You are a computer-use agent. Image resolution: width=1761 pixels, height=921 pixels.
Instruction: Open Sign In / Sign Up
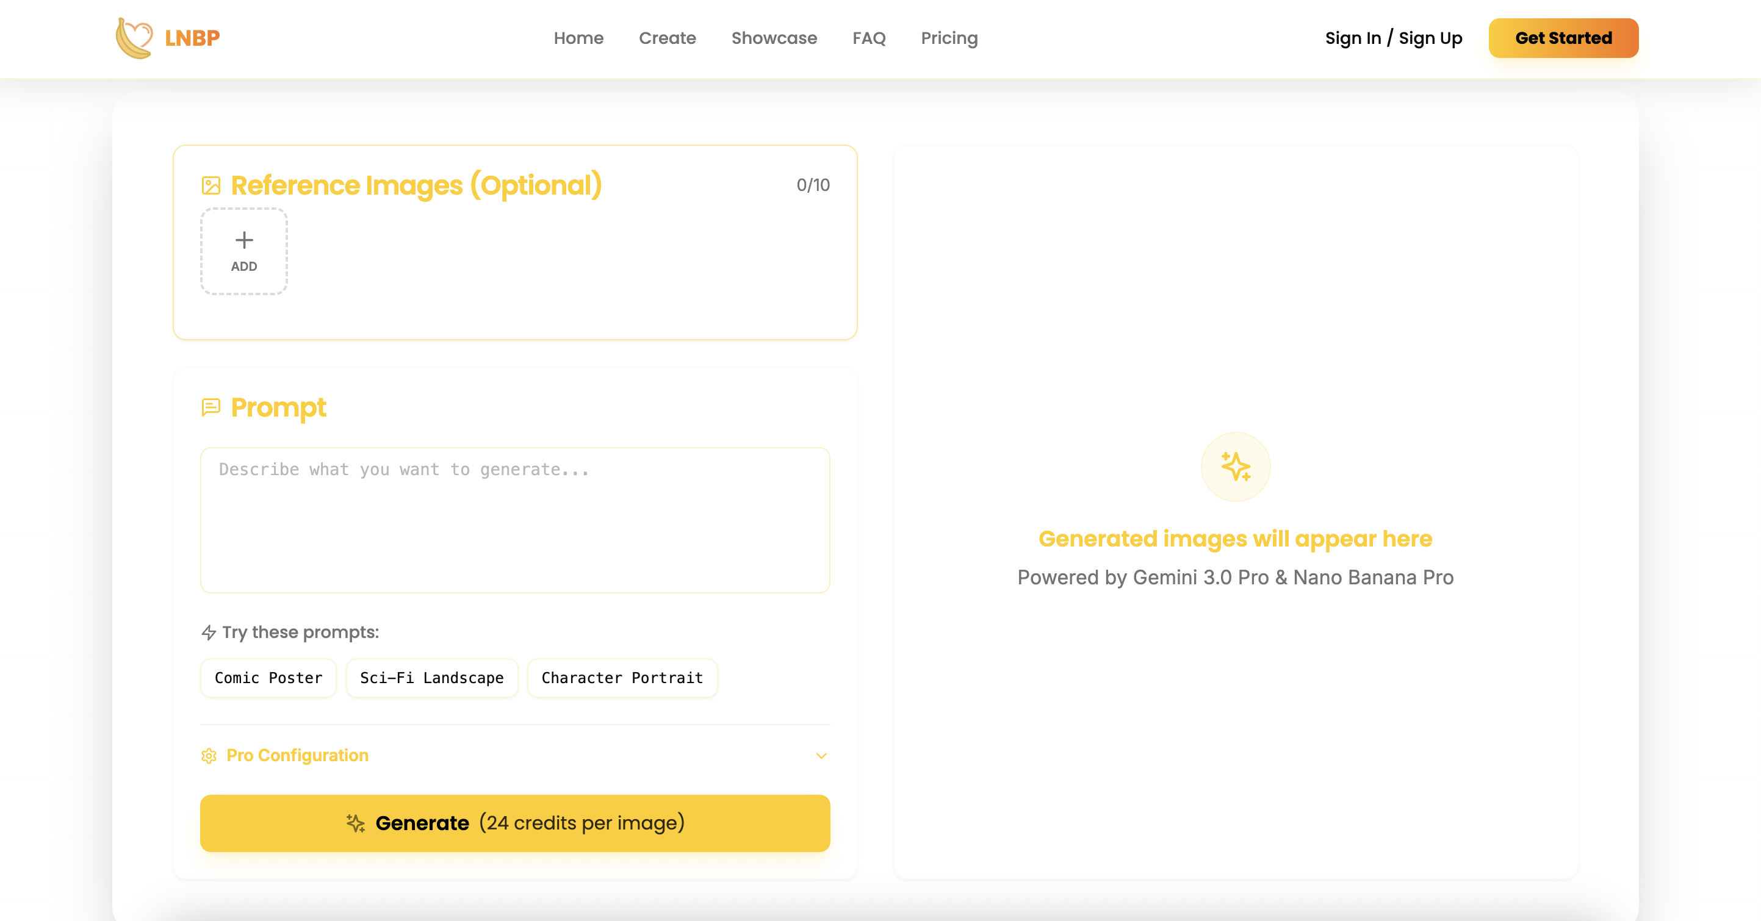click(1393, 38)
